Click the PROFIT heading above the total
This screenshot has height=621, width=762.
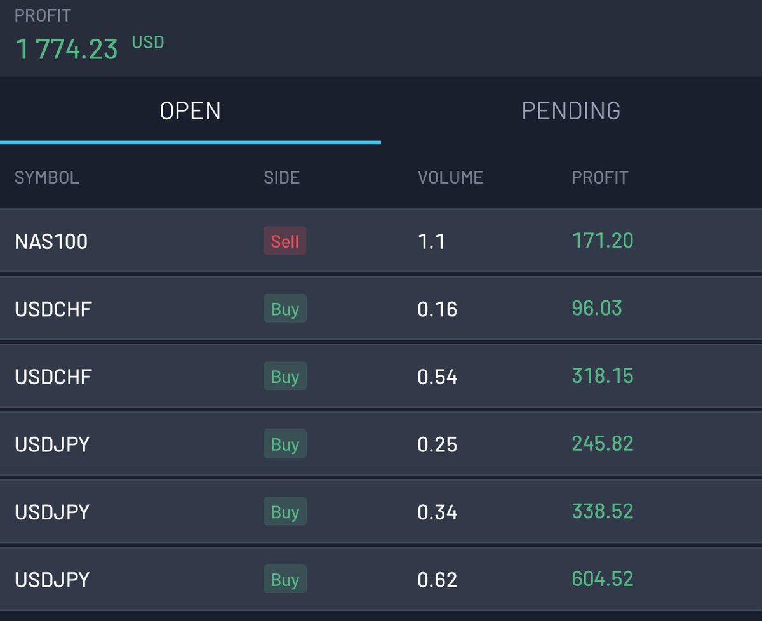[43, 15]
